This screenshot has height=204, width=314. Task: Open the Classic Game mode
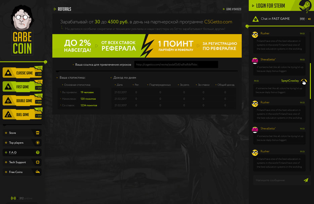[x=22, y=73]
